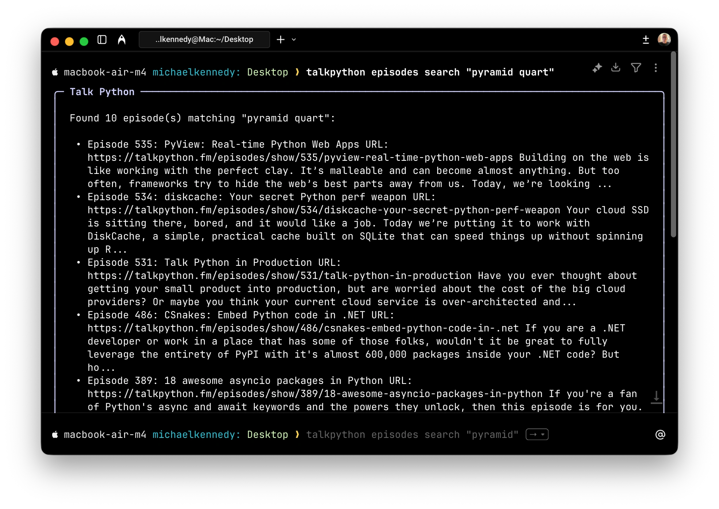Click 'Episode 531: Talk Python in Production' text
The image size is (719, 509).
pyautogui.click(x=200, y=263)
